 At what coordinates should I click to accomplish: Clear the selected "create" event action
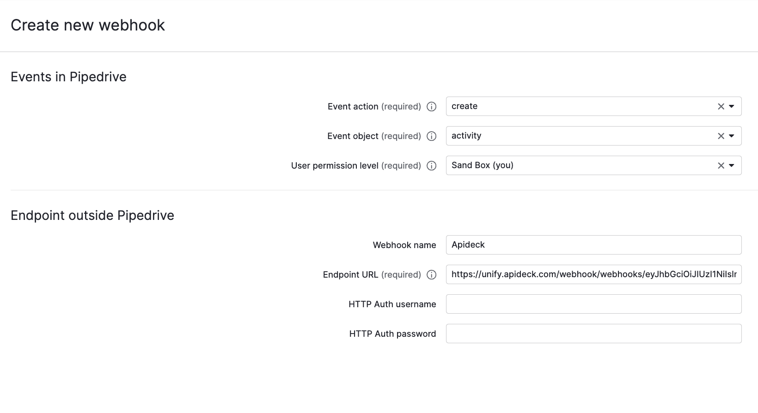pos(720,106)
